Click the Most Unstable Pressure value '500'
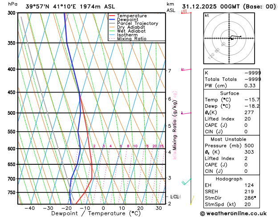Screen dimensions: 280x217 249,146
